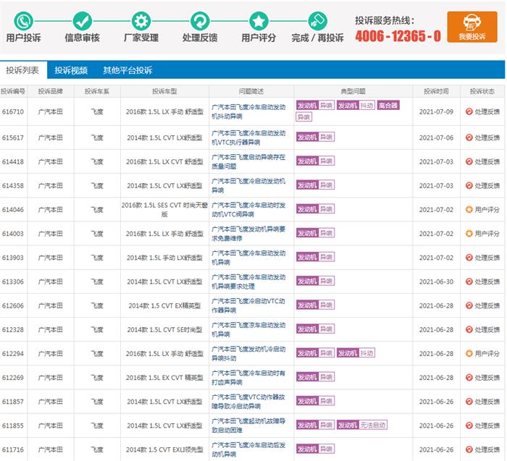Click the 厂家受理 gear step icon

tap(141, 21)
